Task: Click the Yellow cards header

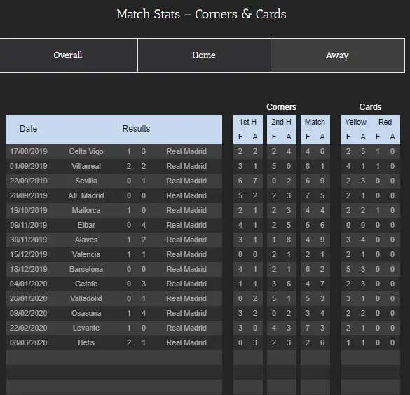Action: (355, 122)
